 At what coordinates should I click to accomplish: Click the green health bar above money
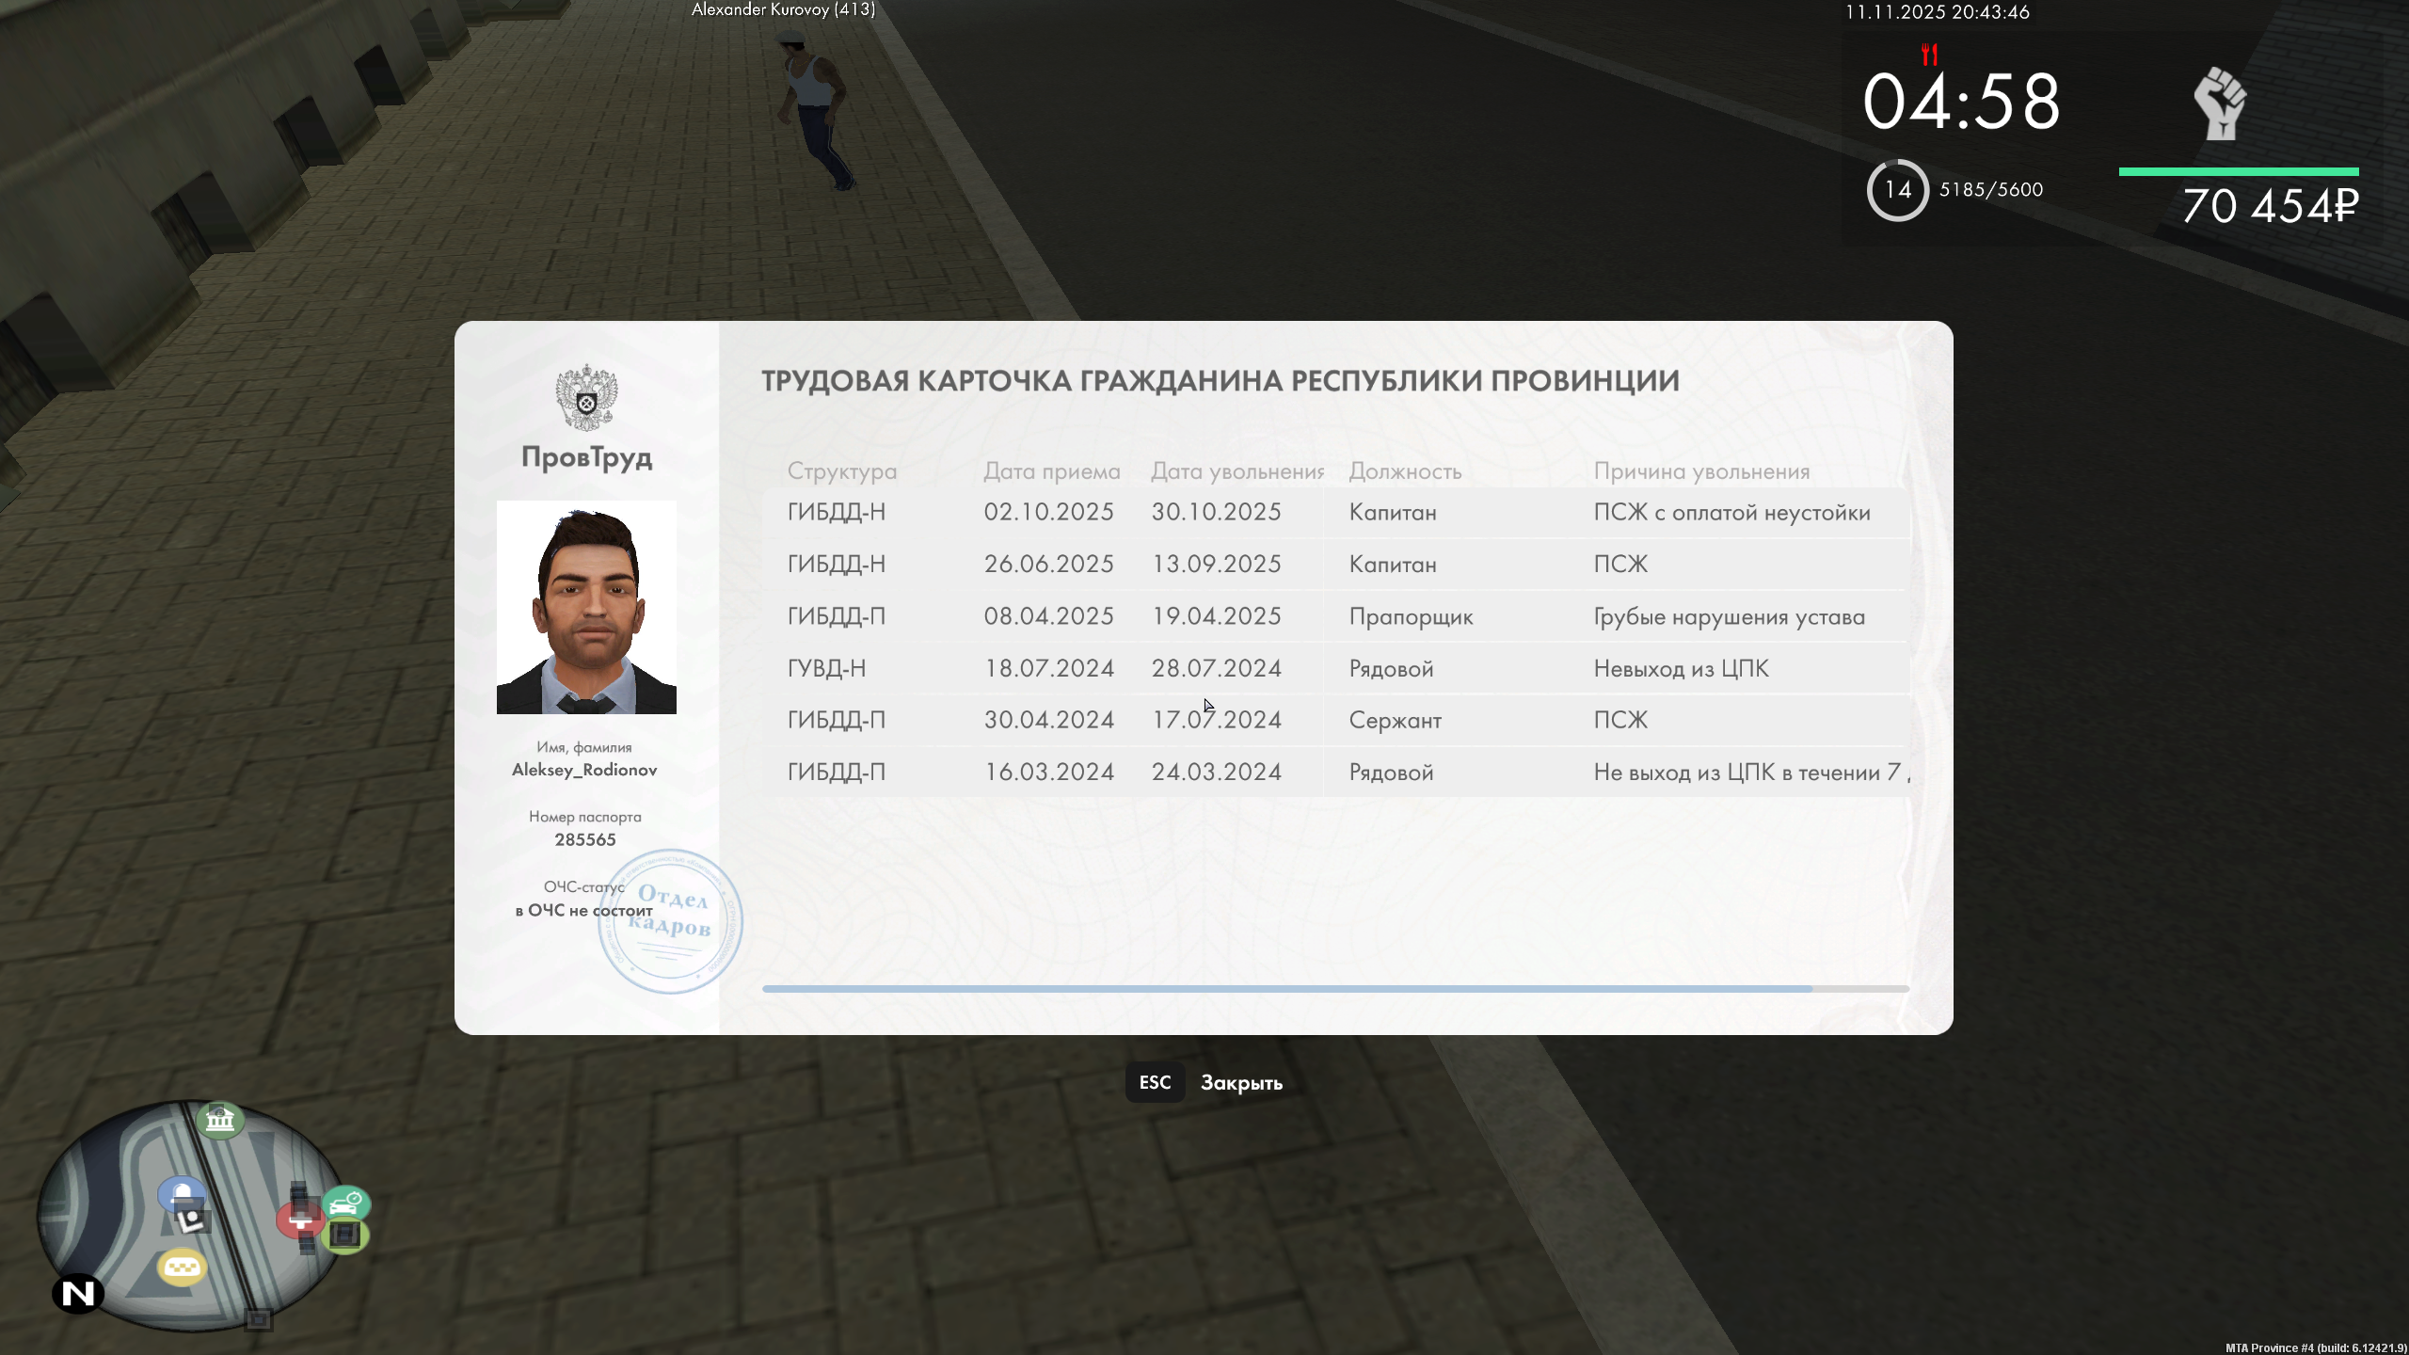coord(2238,172)
